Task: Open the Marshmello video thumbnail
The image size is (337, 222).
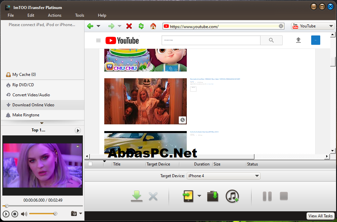Action: 146,101
